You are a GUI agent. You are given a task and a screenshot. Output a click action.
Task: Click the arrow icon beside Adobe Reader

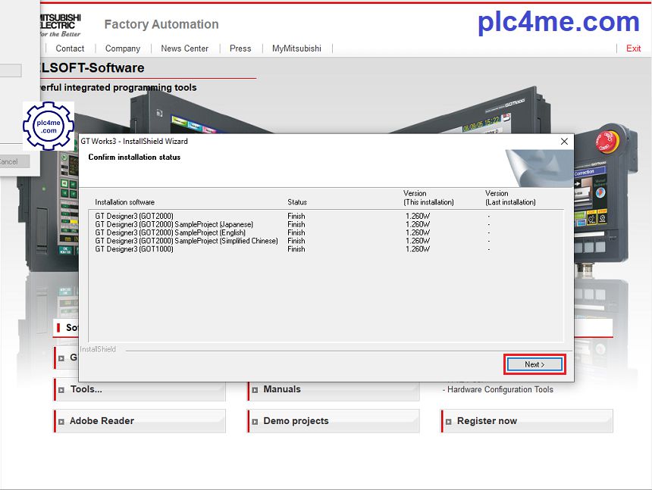61,422
